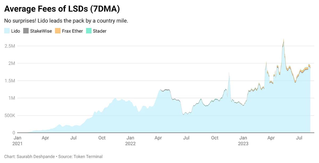Click the StakeWise gray legend swatch

coord(26,31)
